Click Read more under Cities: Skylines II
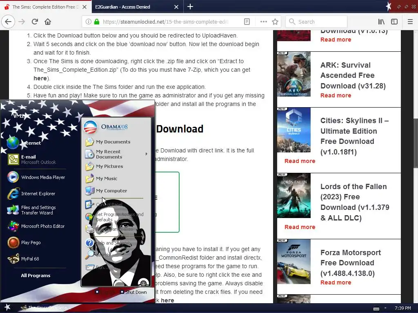Image resolution: width=418 pixels, height=313 pixels. coord(300,161)
